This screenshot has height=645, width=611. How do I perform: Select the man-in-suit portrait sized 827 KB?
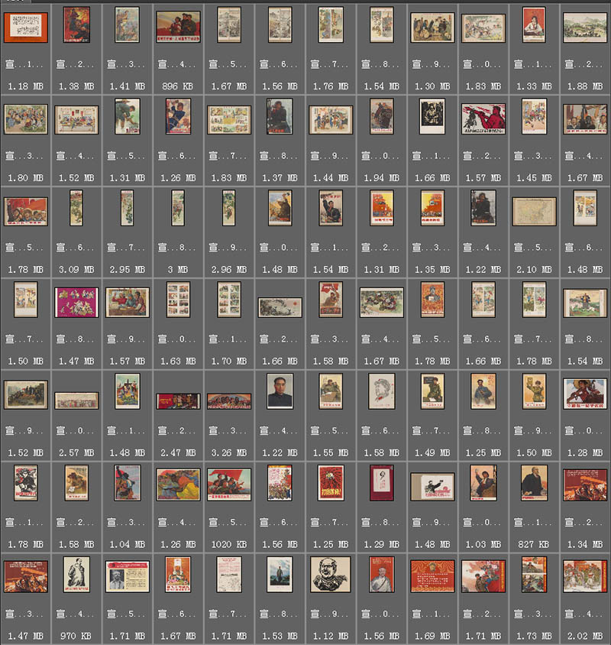534,483
